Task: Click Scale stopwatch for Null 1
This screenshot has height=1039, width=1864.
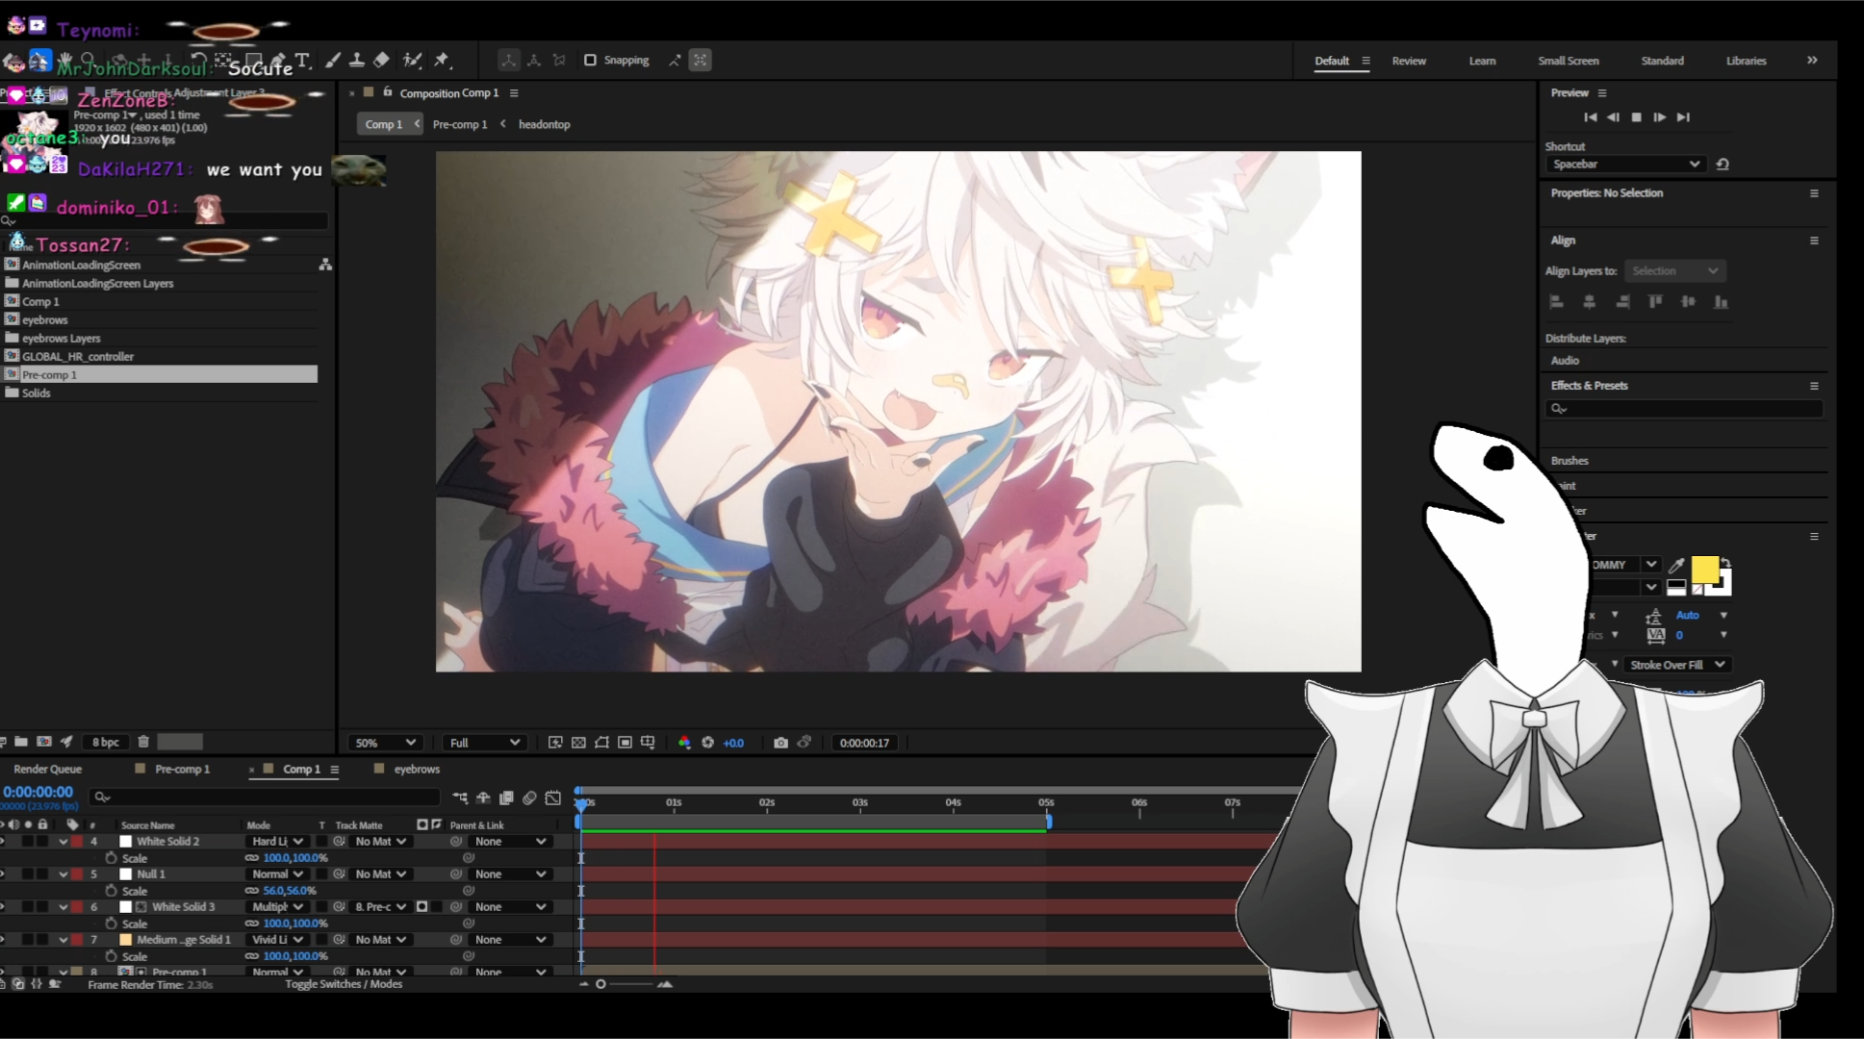Action: click(x=112, y=891)
